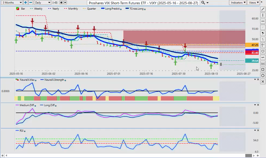Screen dimensions: 266x158
Task: Select the rectangle shape tool
Action: coord(263,70)
